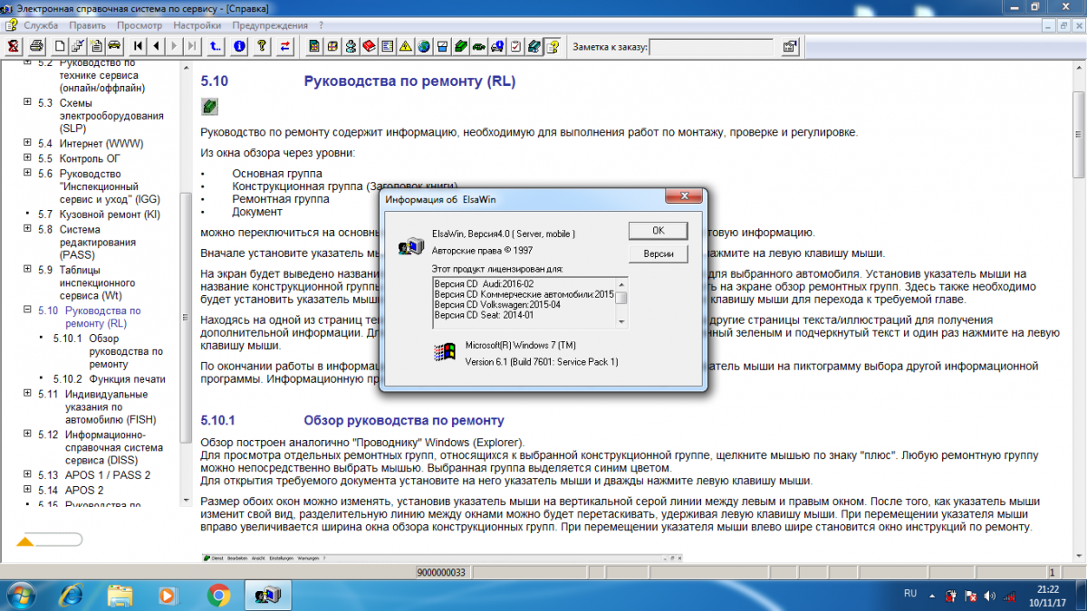Viewport: 1087px width, 611px height.
Task: Click the Windows Start button
Action: coord(22,595)
